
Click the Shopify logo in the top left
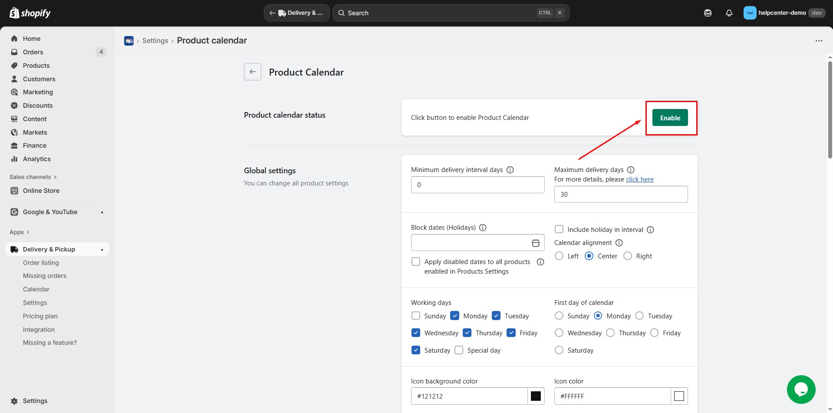(30, 13)
